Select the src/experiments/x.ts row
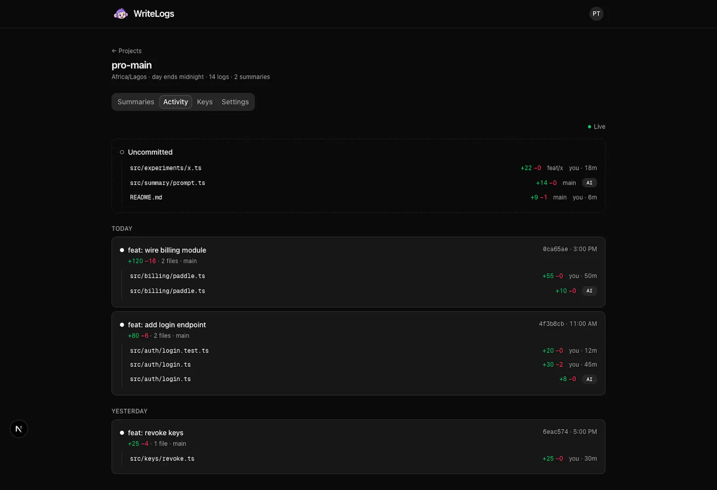The height and width of the screenshot is (490, 717). (x=363, y=168)
